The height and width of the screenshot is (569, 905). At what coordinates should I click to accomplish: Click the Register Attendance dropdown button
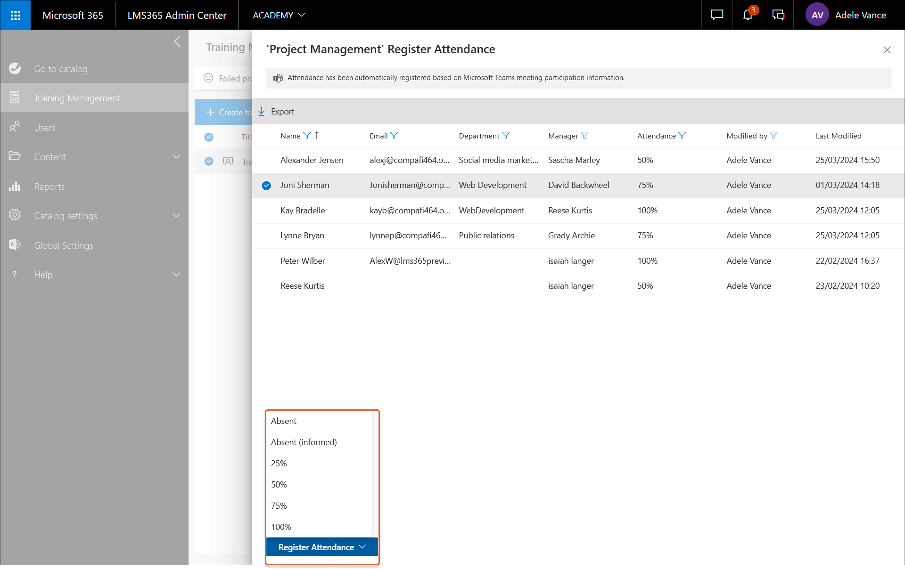click(x=322, y=547)
